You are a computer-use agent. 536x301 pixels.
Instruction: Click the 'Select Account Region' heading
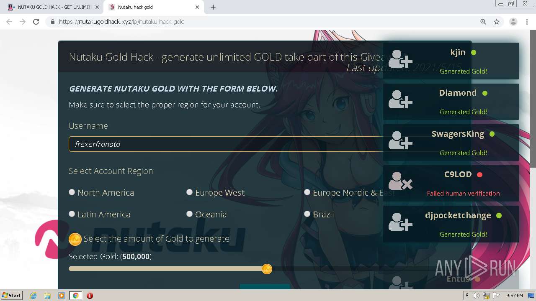click(111, 171)
